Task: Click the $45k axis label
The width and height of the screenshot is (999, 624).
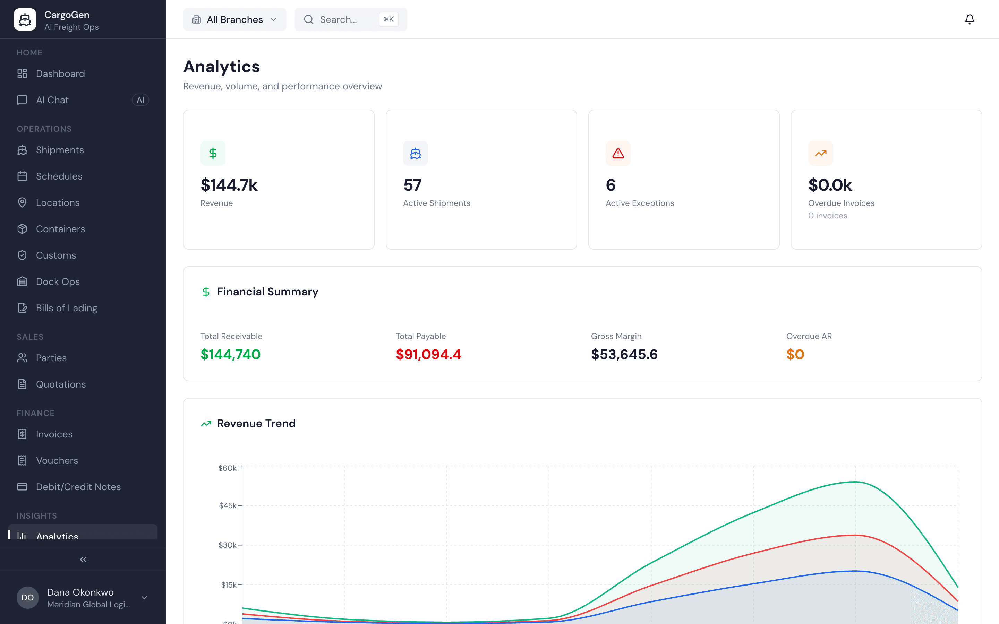Action: coord(228,505)
